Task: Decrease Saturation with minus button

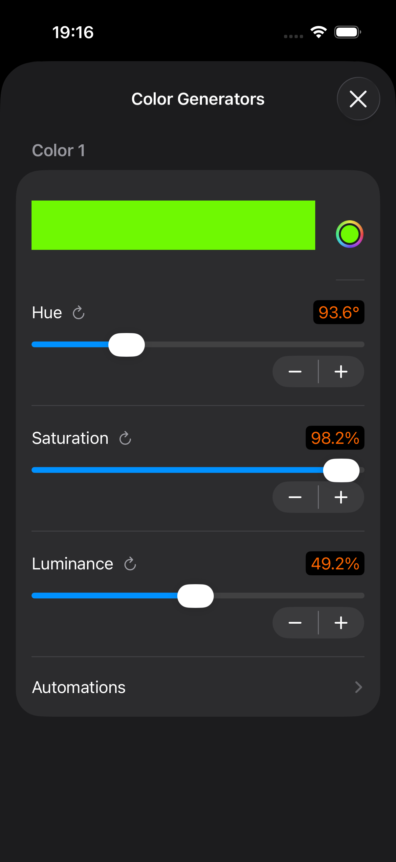Action: tap(295, 497)
